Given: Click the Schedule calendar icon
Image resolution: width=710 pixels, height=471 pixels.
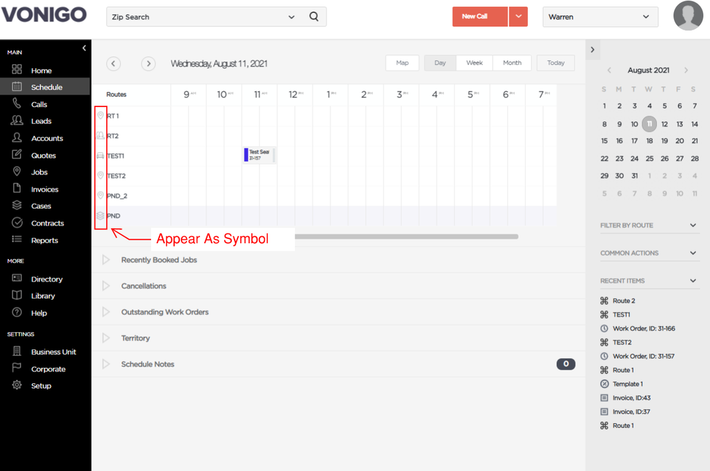Looking at the screenshot, I should [x=17, y=86].
